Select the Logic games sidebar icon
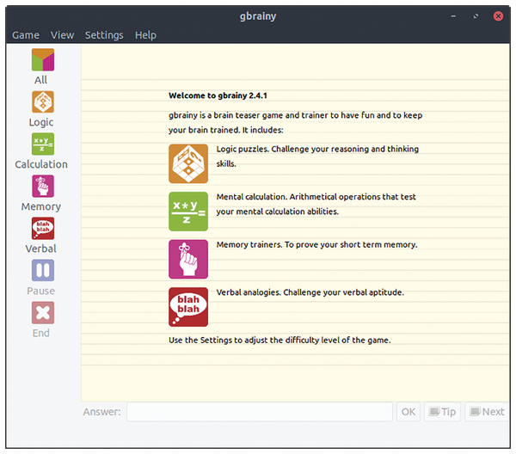516x454 pixels. pos(43,102)
